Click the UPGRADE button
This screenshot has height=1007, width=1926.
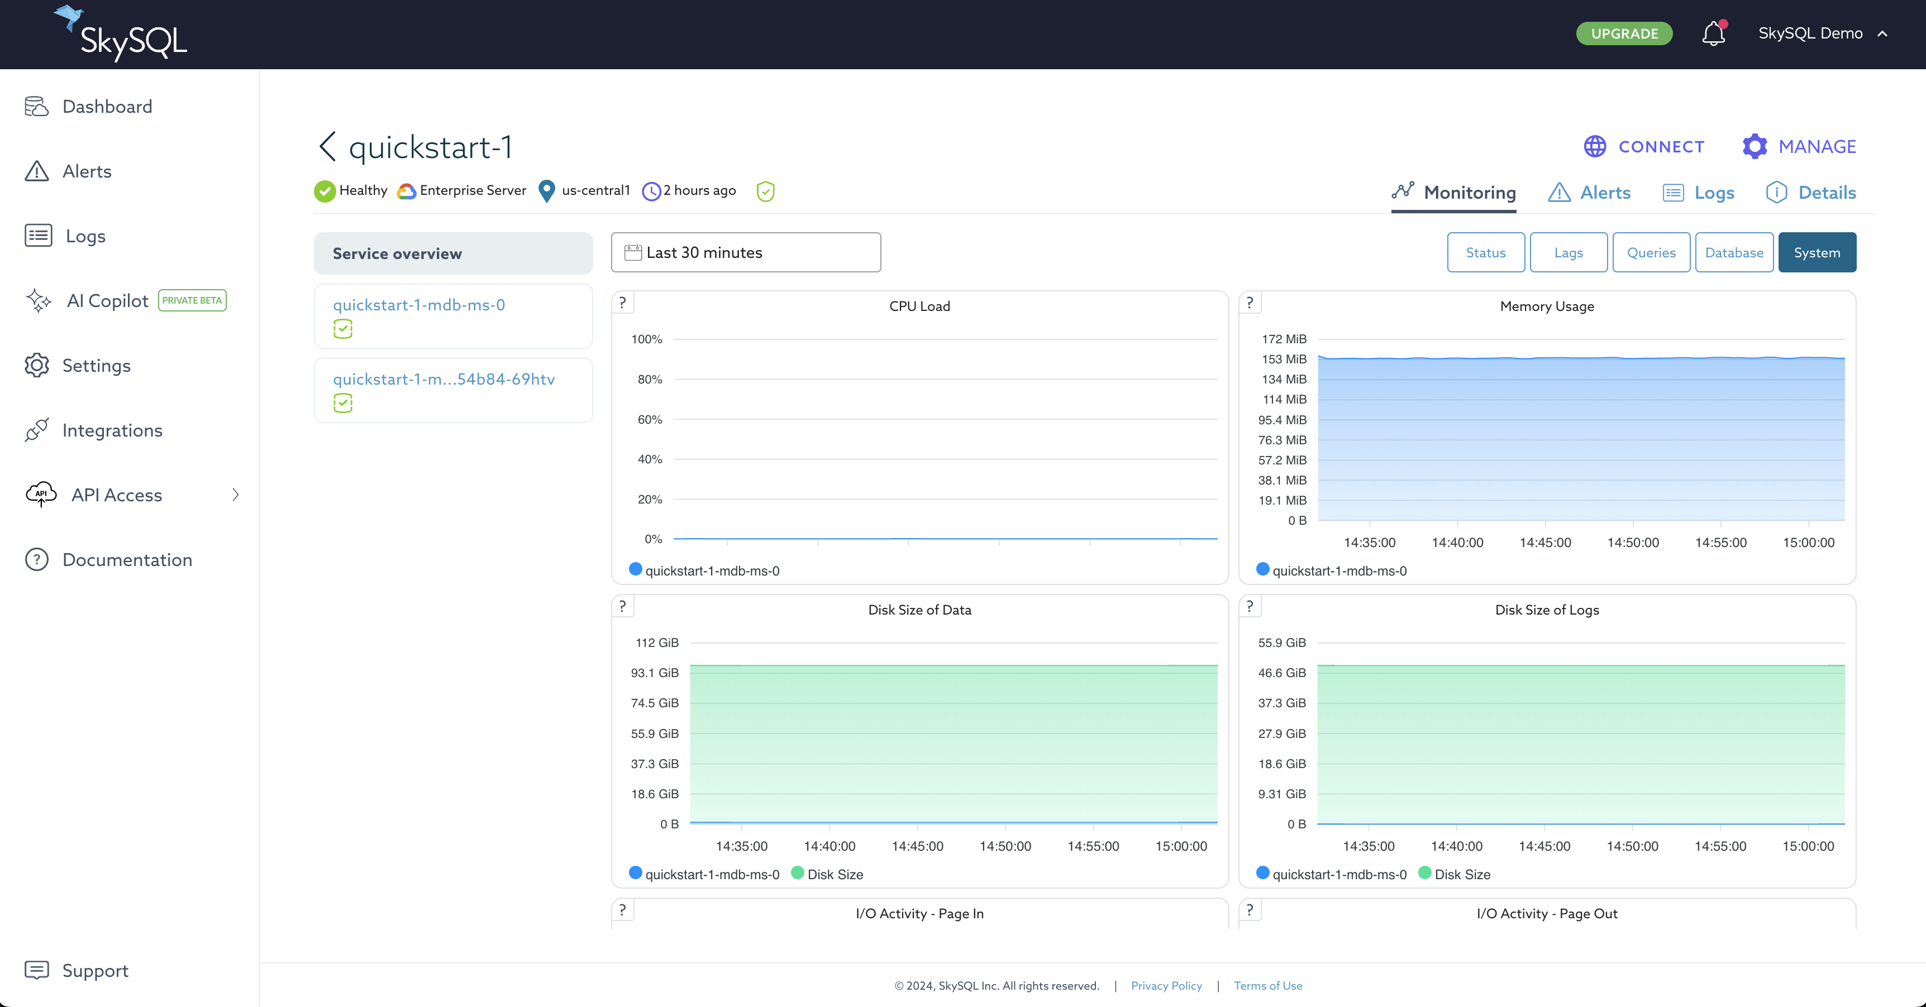pyautogui.click(x=1624, y=33)
